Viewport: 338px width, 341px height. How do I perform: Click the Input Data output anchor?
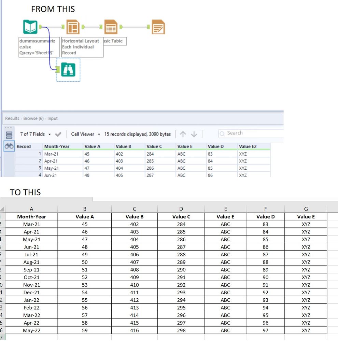click(40, 27)
